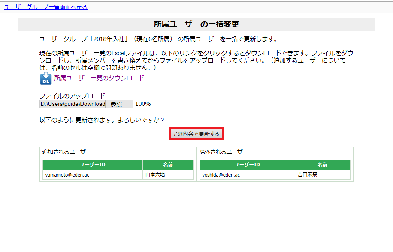Viewport: 393px width, 252px height.
Task: Click ユーザーID header in 除外されるユーザー table
Action: (247, 165)
